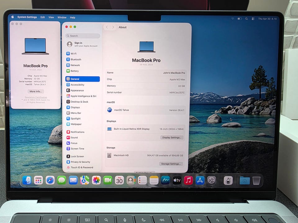Open the Downloads folder in the Dock
Image resolution: width=298 pixels, height=223 pixels.
(245, 181)
